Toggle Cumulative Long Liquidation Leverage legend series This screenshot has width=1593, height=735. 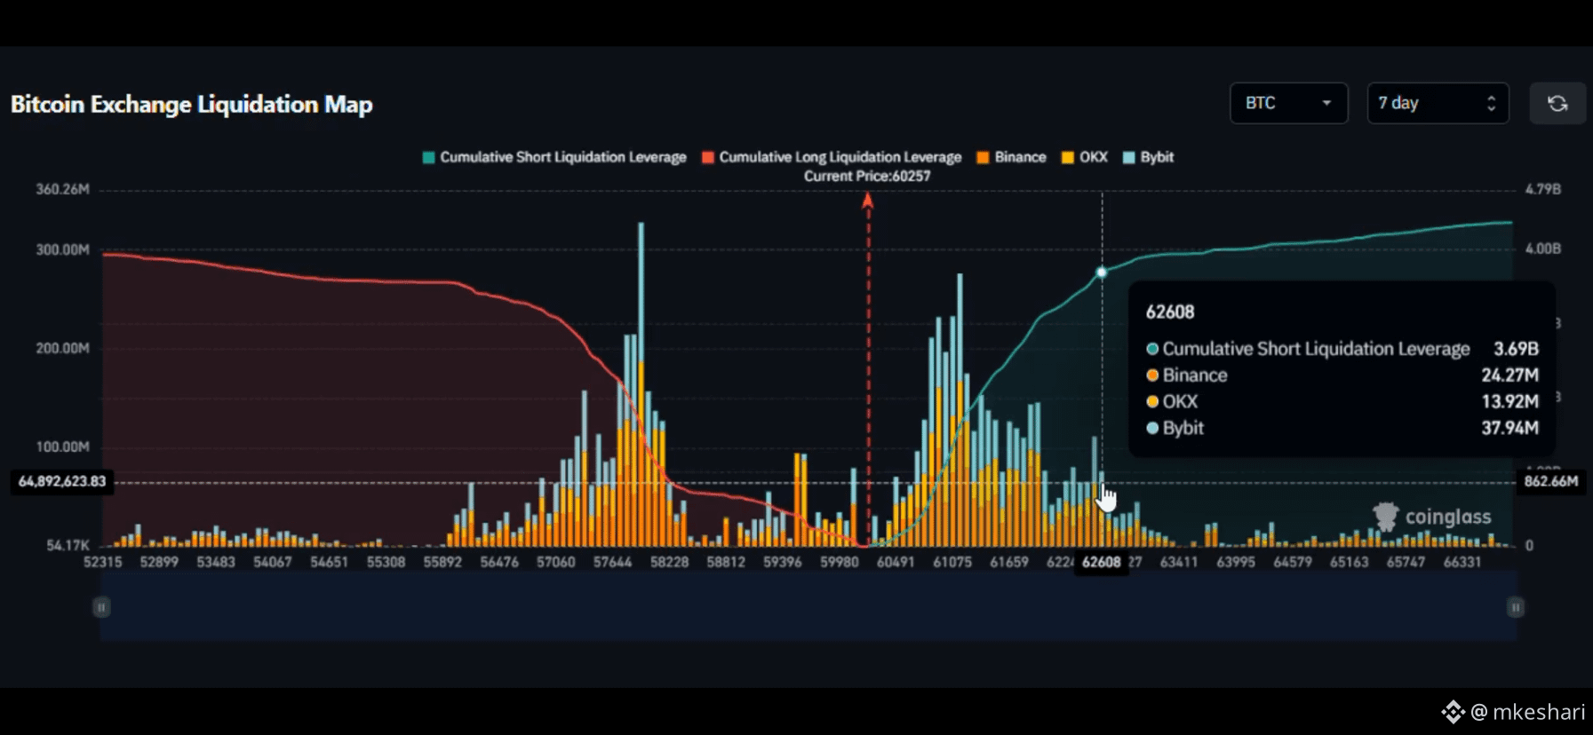pyautogui.click(x=832, y=157)
